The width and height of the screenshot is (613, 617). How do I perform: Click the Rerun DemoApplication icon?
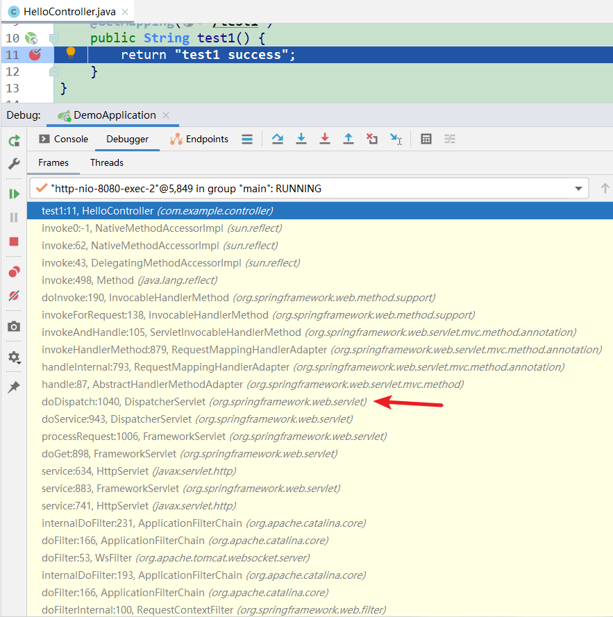14,140
